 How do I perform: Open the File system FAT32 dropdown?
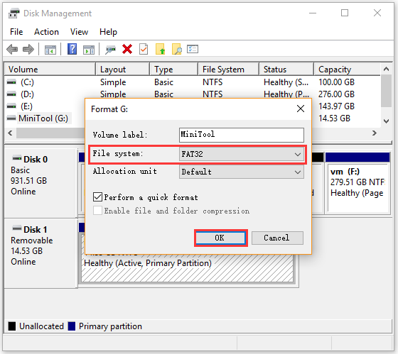pos(242,154)
